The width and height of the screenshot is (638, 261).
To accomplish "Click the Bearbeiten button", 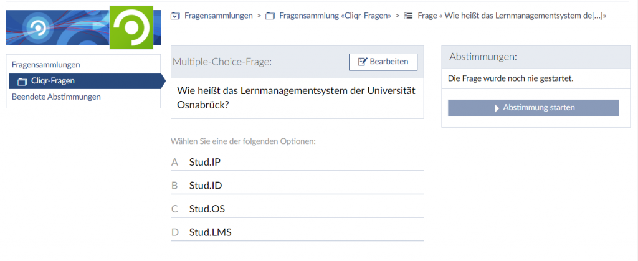I will coord(383,62).
